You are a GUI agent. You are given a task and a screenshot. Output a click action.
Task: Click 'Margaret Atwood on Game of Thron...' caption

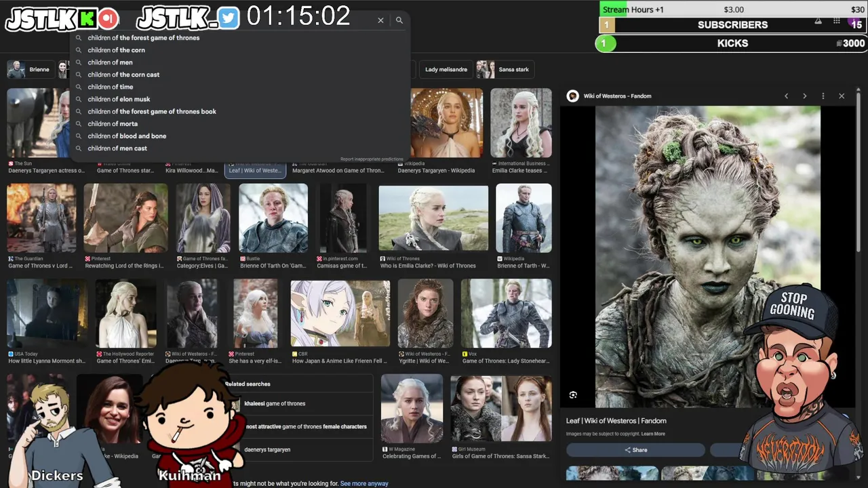(x=338, y=170)
